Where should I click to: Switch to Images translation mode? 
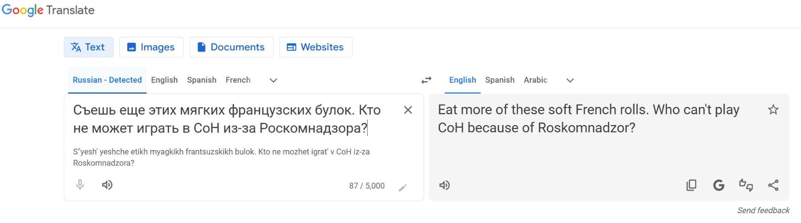click(x=151, y=47)
